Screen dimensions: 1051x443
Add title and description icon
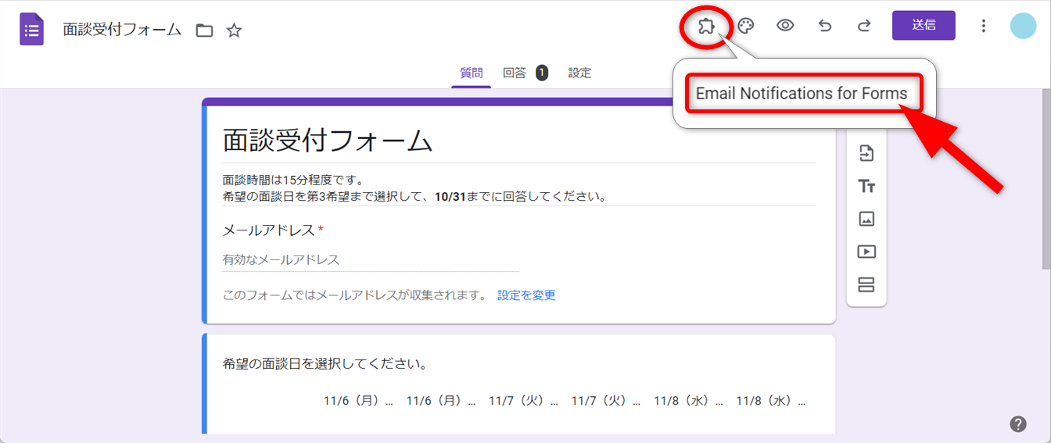866,186
